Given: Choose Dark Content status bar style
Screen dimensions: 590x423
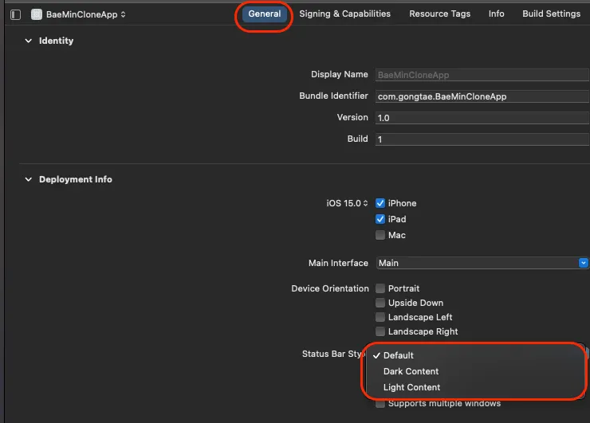Looking at the screenshot, I should 411,371.
